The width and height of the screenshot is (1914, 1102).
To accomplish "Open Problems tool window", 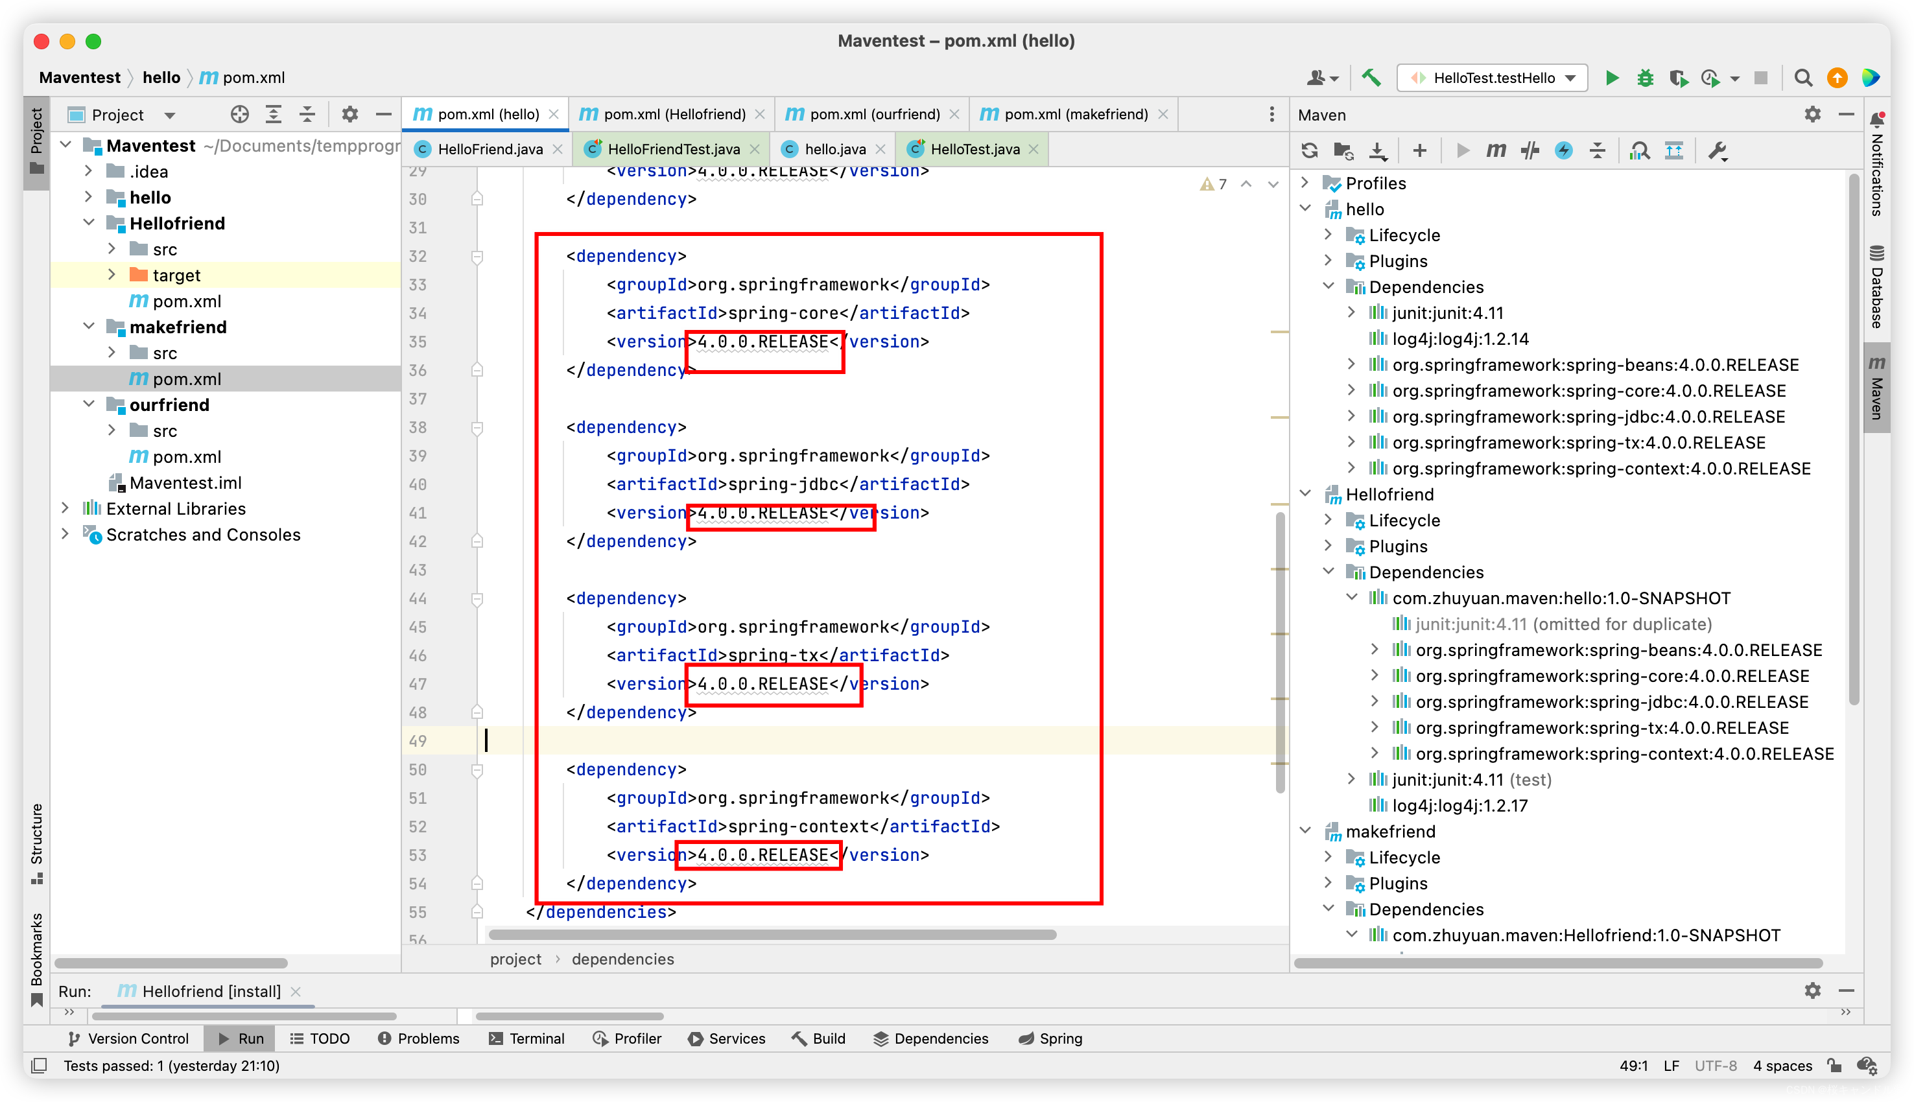I will pyautogui.click(x=418, y=1038).
